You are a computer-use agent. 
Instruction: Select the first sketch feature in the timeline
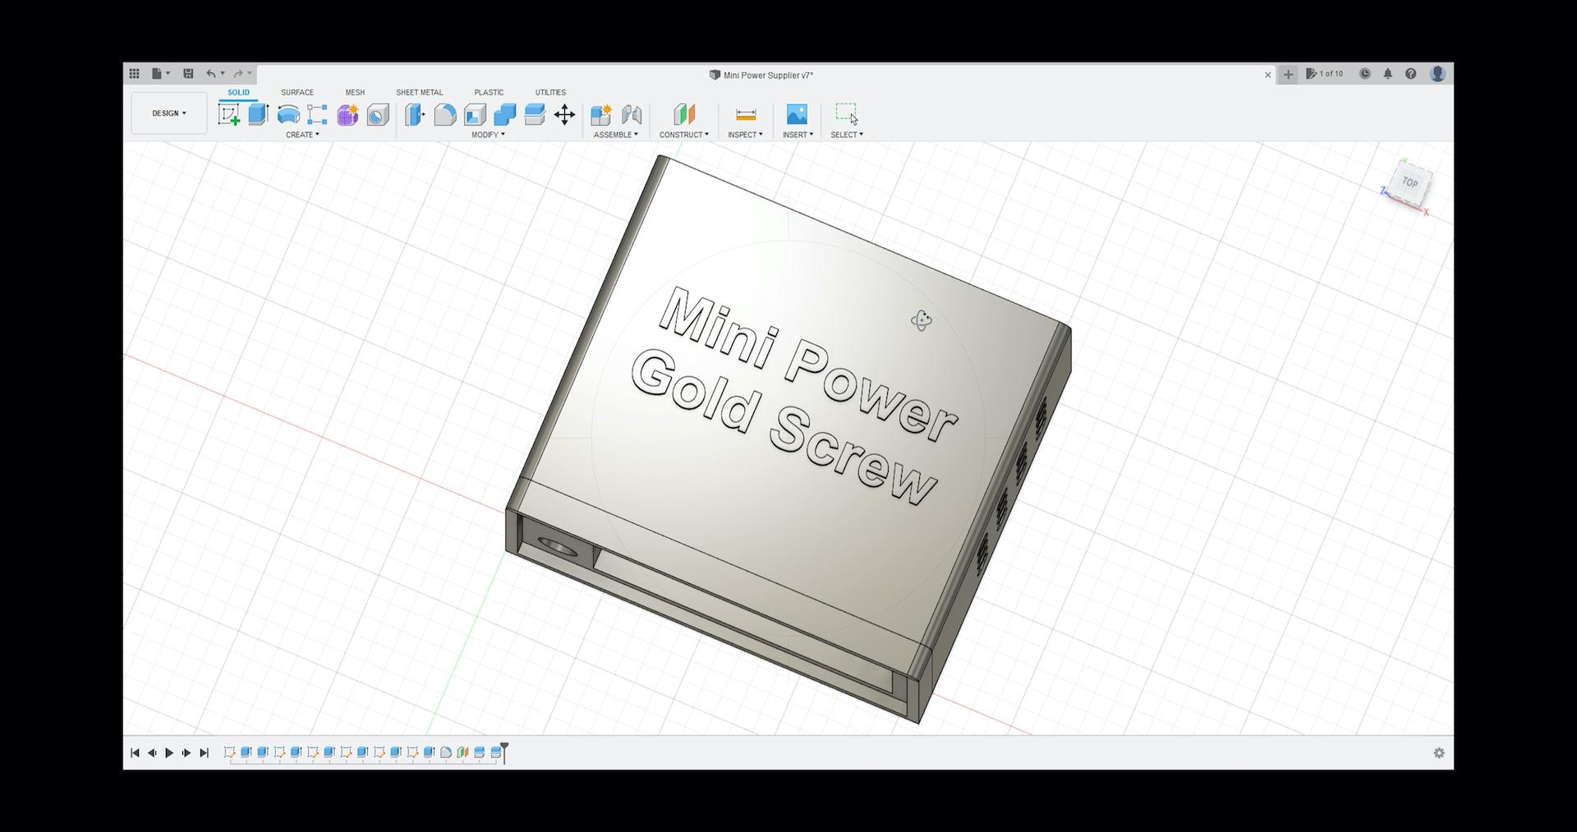229,752
